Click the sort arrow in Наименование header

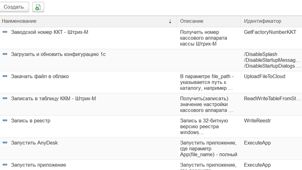click(170, 21)
